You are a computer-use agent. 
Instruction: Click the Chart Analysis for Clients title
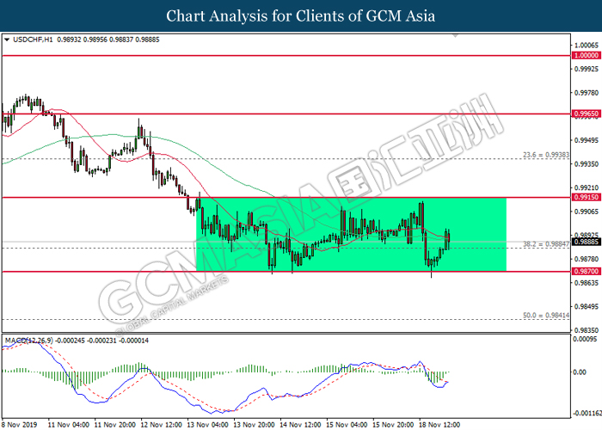tap(301, 15)
